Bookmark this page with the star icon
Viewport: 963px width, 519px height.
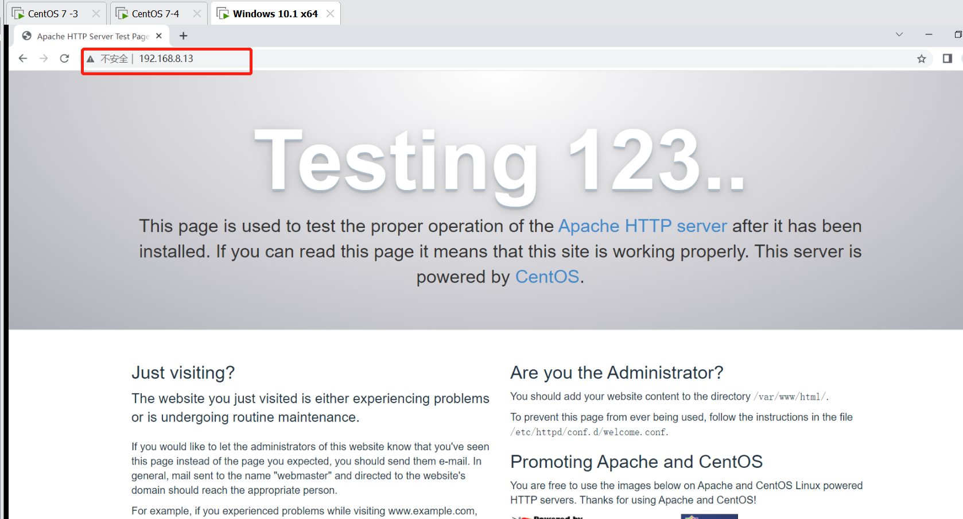922,59
